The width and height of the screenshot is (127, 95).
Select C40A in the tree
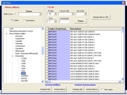click(x=23, y=61)
